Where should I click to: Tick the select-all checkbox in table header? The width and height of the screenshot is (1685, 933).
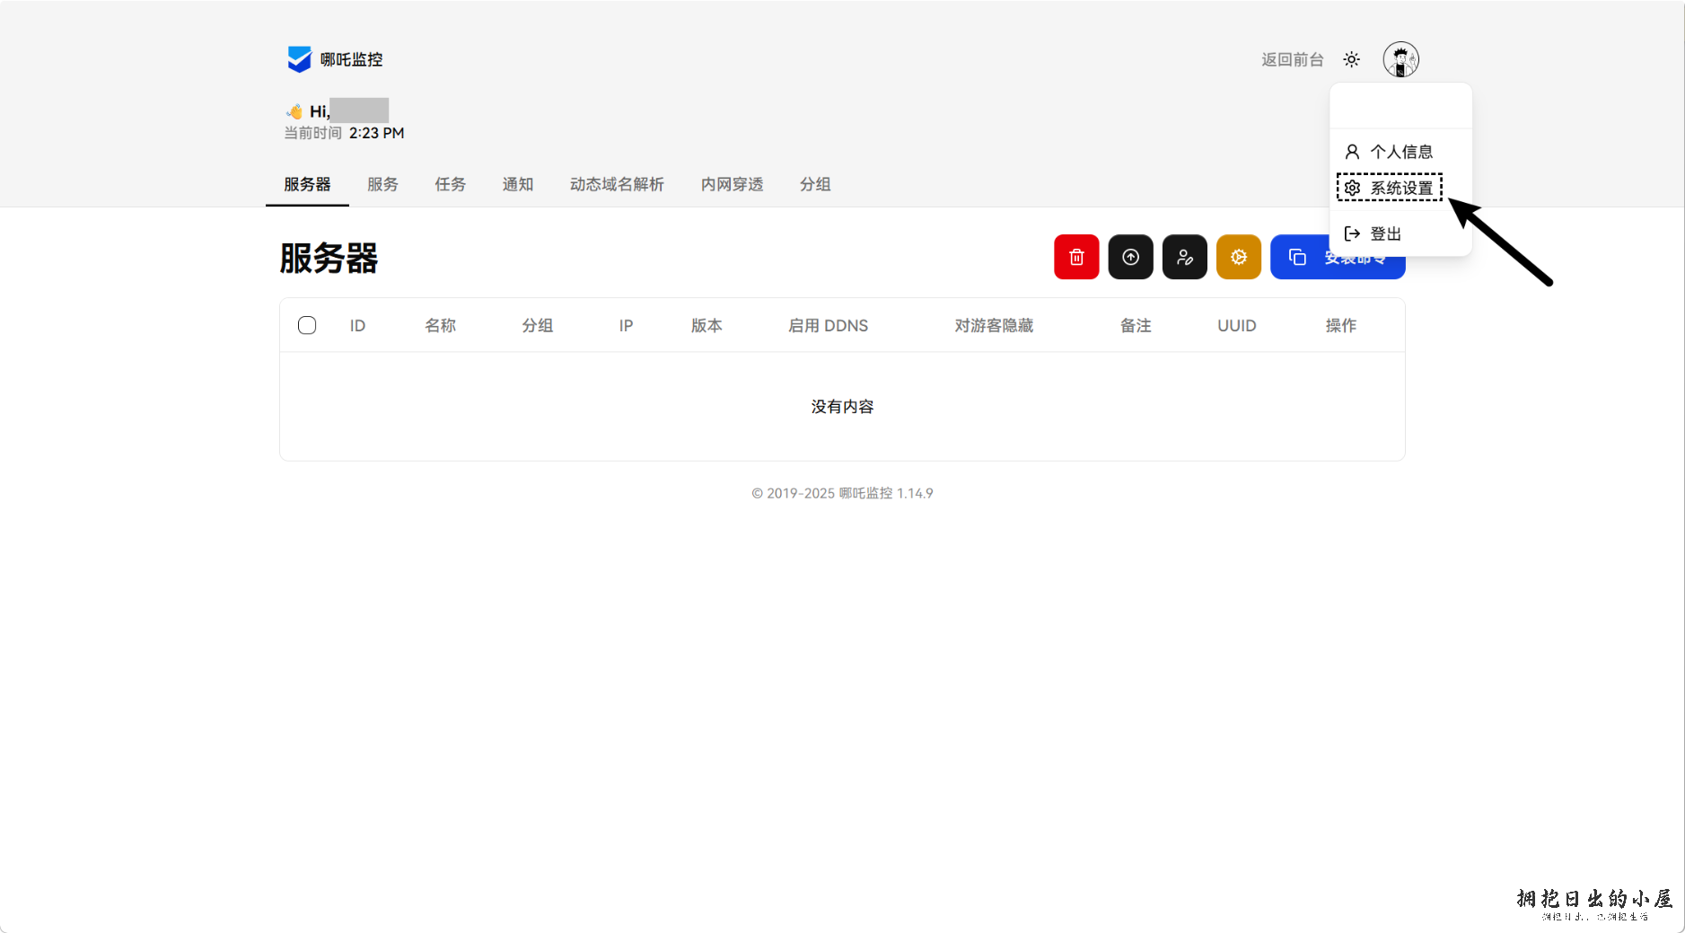(307, 325)
